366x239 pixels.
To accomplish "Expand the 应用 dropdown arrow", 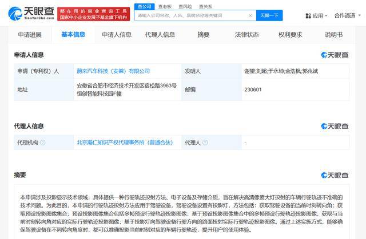I will [x=326, y=15].
